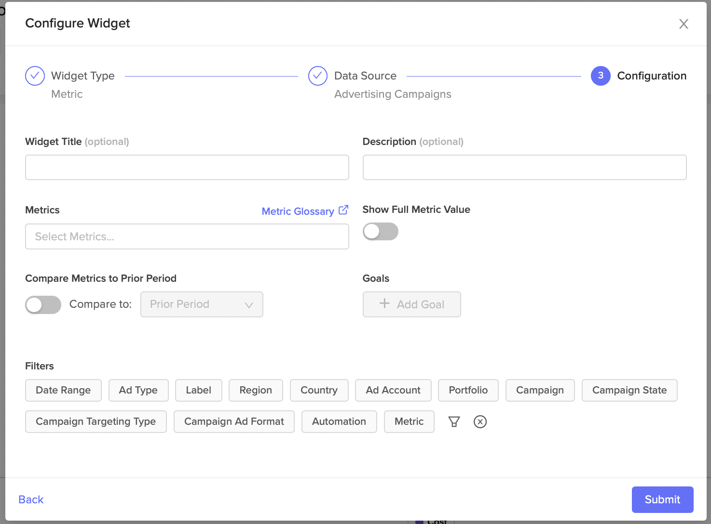Open the Prior Period dropdown

(202, 304)
